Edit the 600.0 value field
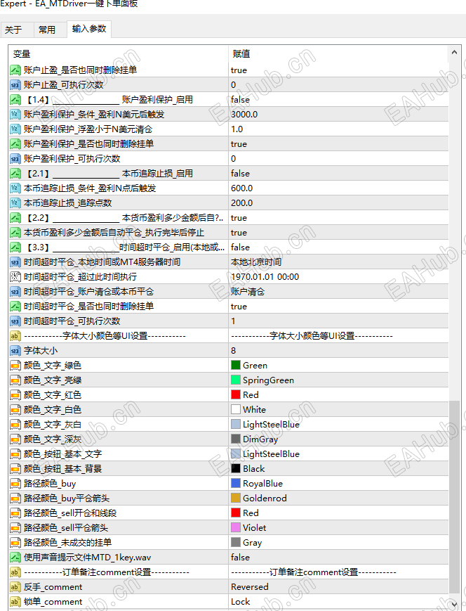This screenshot has height=611, width=466. pyautogui.click(x=338, y=188)
